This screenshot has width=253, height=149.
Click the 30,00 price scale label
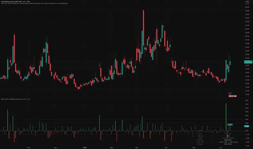pos(247,29)
